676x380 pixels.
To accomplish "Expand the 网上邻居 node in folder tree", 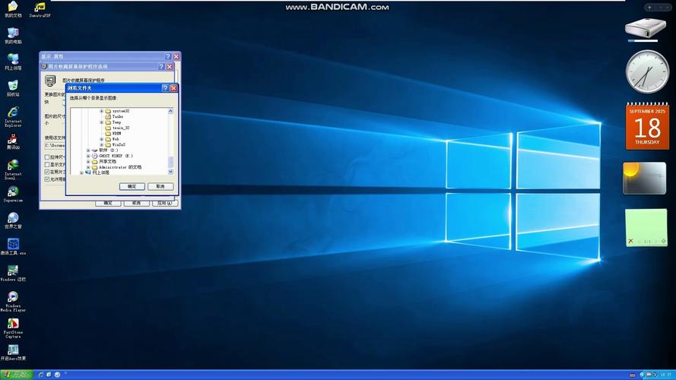I will (81, 173).
